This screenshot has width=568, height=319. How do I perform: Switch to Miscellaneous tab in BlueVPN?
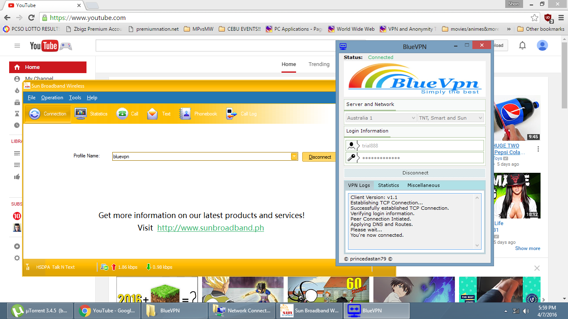[423, 185]
